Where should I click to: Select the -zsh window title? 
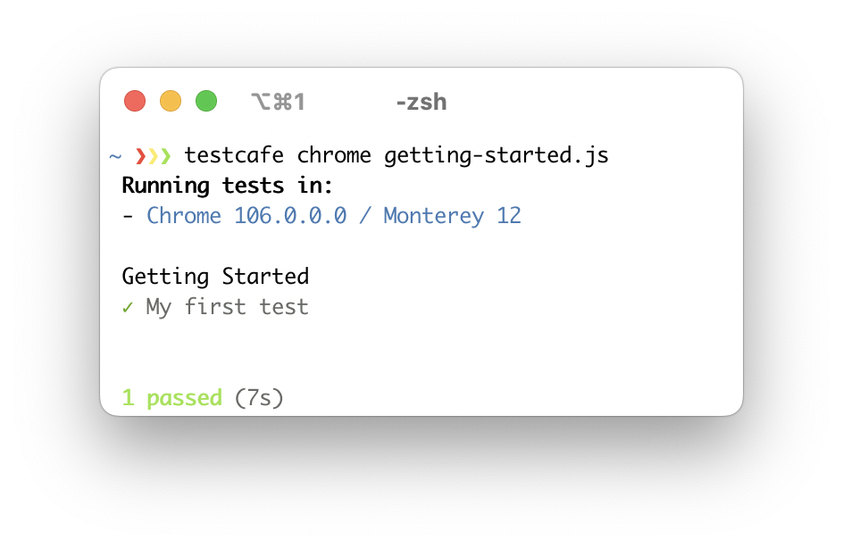(x=421, y=102)
